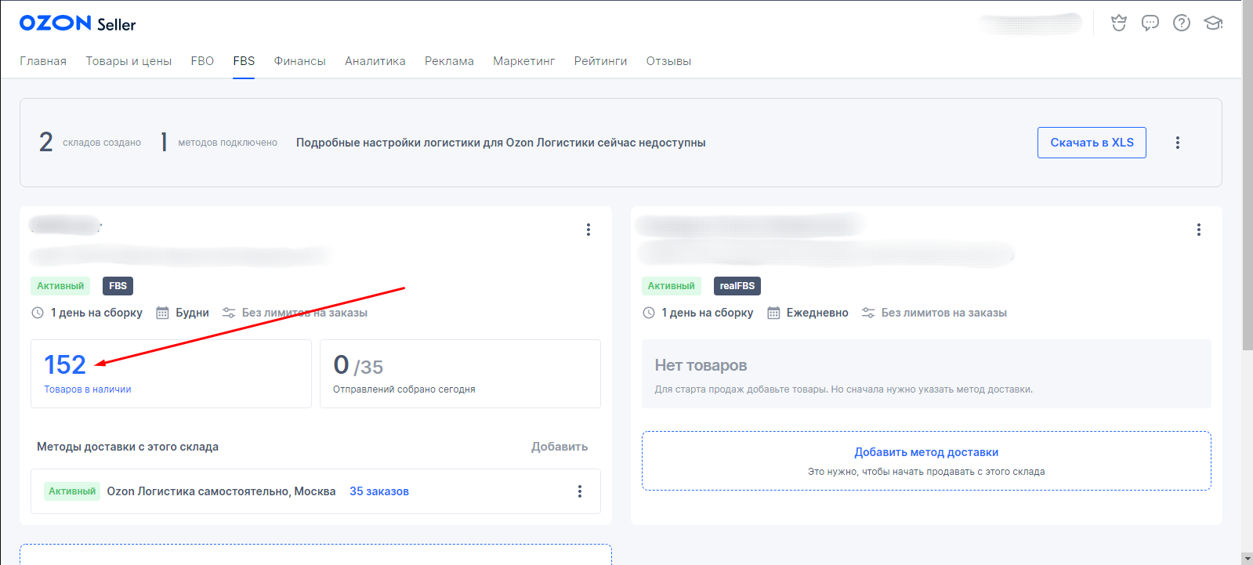Viewport: 1253px width, 565px height.
Task: Open the Товары и цены tab
Action: click(129, 61)
